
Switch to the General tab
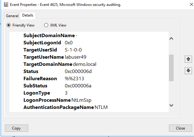point(12,16)
